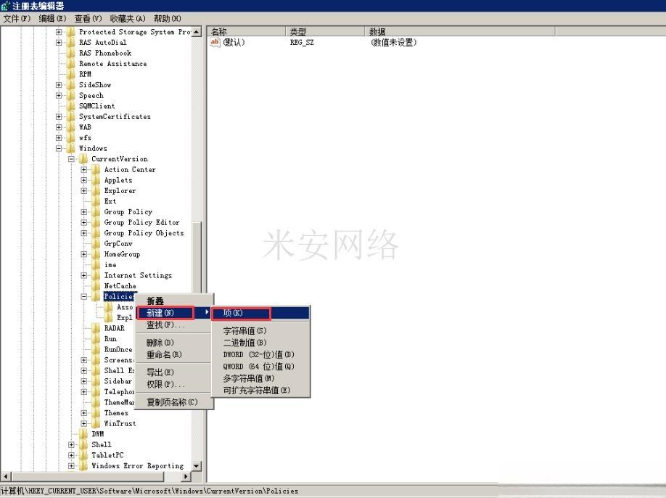Expand the Group Policy Objects node
Image resolution: width=666 pixels, height=498 pixels.
click(x=84, y=233)
